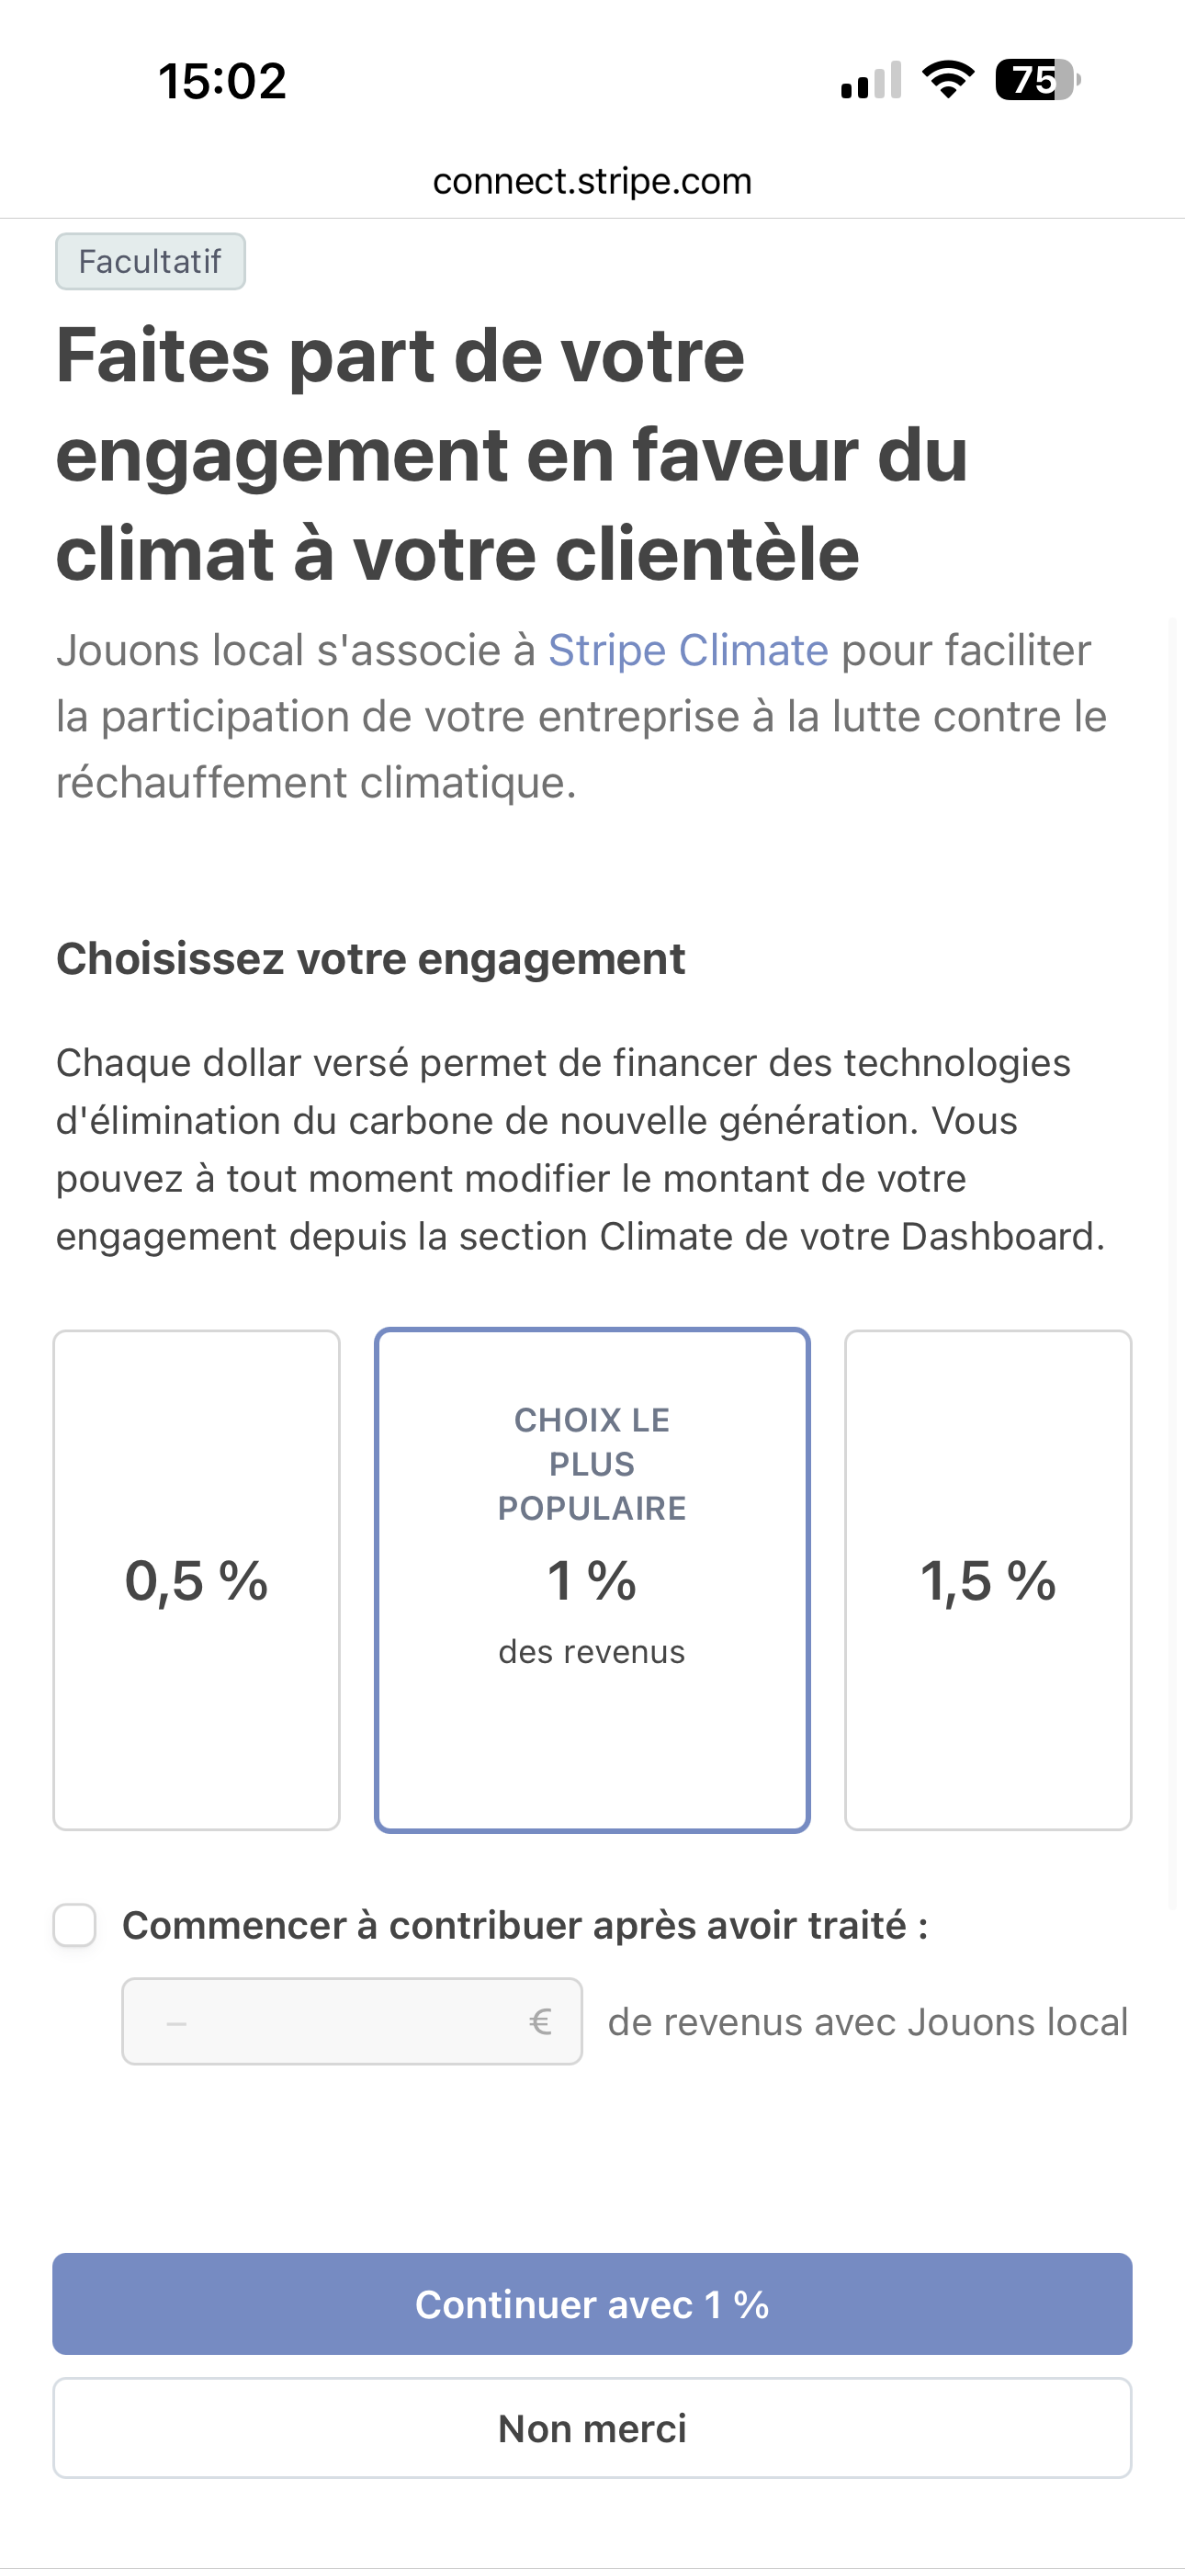
Task: Select the 1 % most popular option
Action: pos(592,1579)
